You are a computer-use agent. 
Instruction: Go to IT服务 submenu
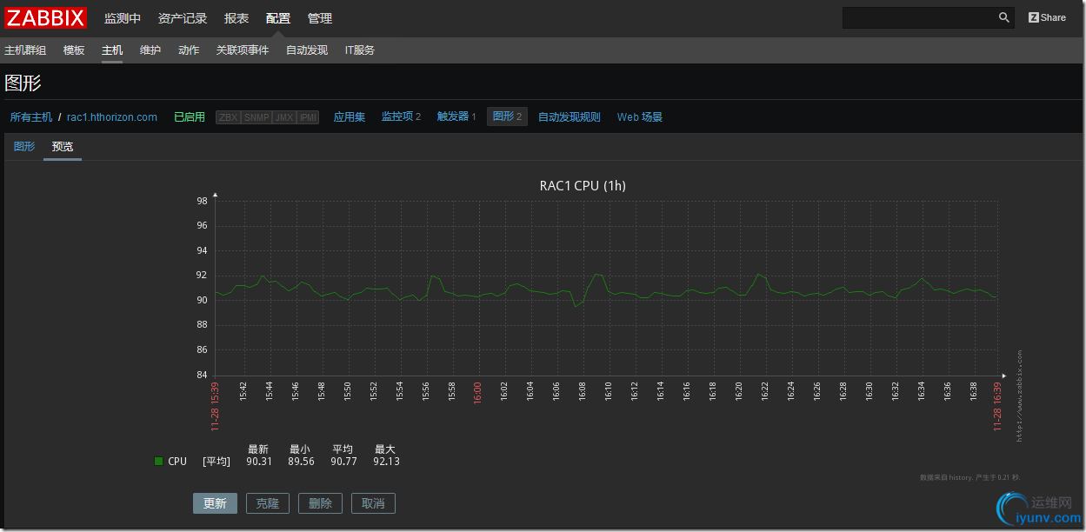(x=360, y=50)
